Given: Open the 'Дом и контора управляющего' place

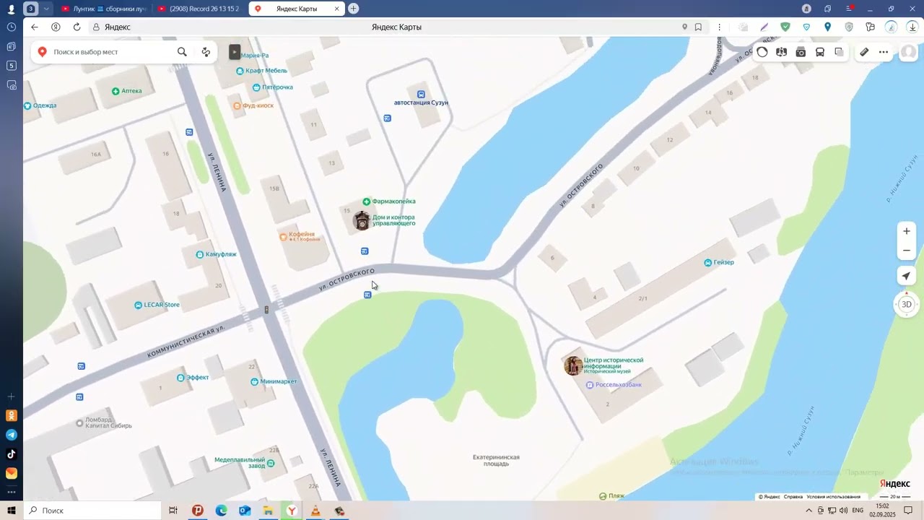Looking at the screenshot, I should pyautogui.click(x=362, y=220).
